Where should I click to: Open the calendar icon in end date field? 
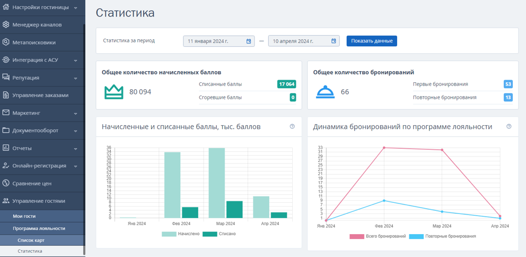tap(334, 41)
